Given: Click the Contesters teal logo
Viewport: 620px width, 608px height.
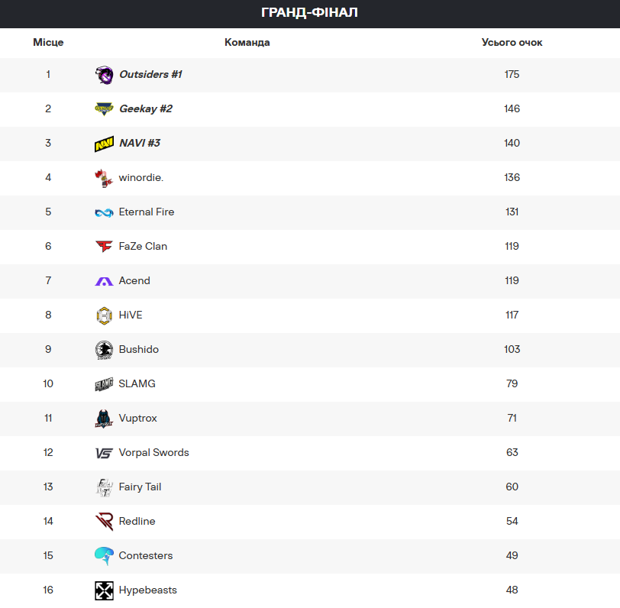Looking at the screenshot, I should [x=104, y=556].
